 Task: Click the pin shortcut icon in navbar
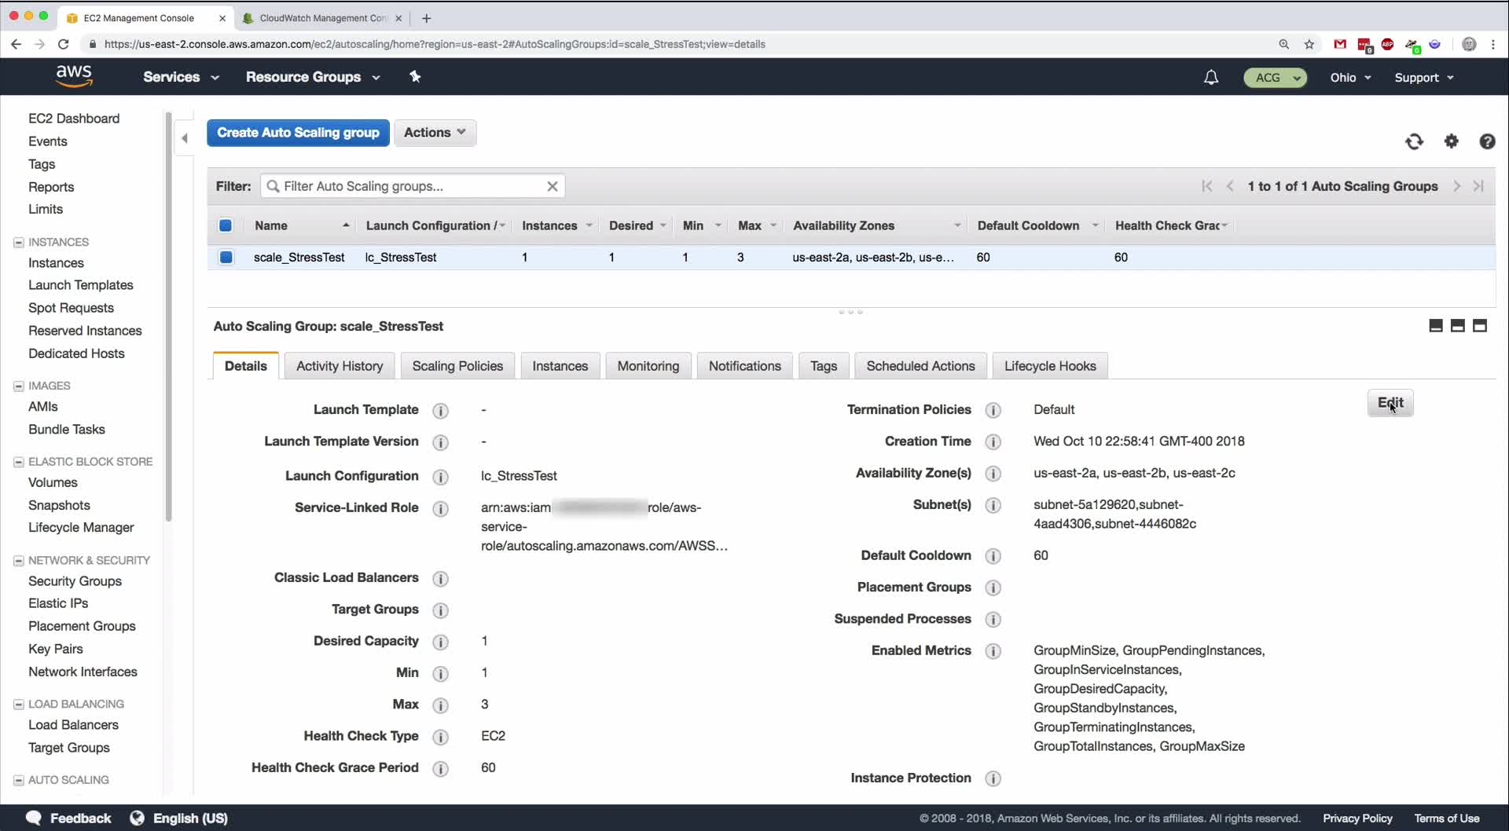pyautogui.click(x=415, y=76)
